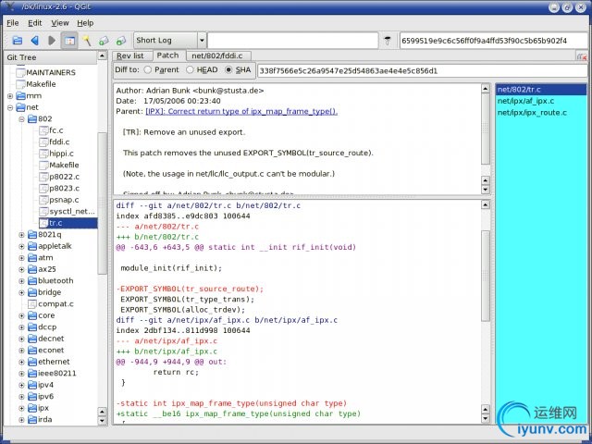Click the forward arrow in toolbar
Viewport: 592px width, 444px height.
pos(51,41)
